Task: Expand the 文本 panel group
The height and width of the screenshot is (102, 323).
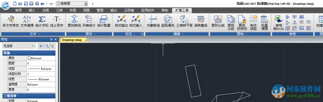Action: [x=35, y=34]
